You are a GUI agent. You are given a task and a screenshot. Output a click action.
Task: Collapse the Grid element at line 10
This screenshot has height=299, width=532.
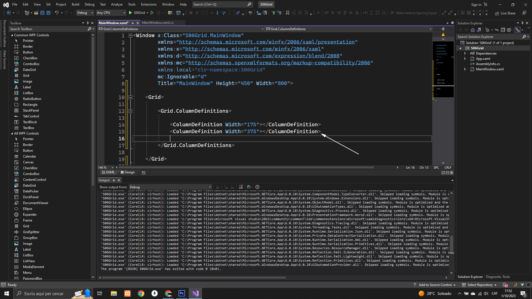click(131, 97)
